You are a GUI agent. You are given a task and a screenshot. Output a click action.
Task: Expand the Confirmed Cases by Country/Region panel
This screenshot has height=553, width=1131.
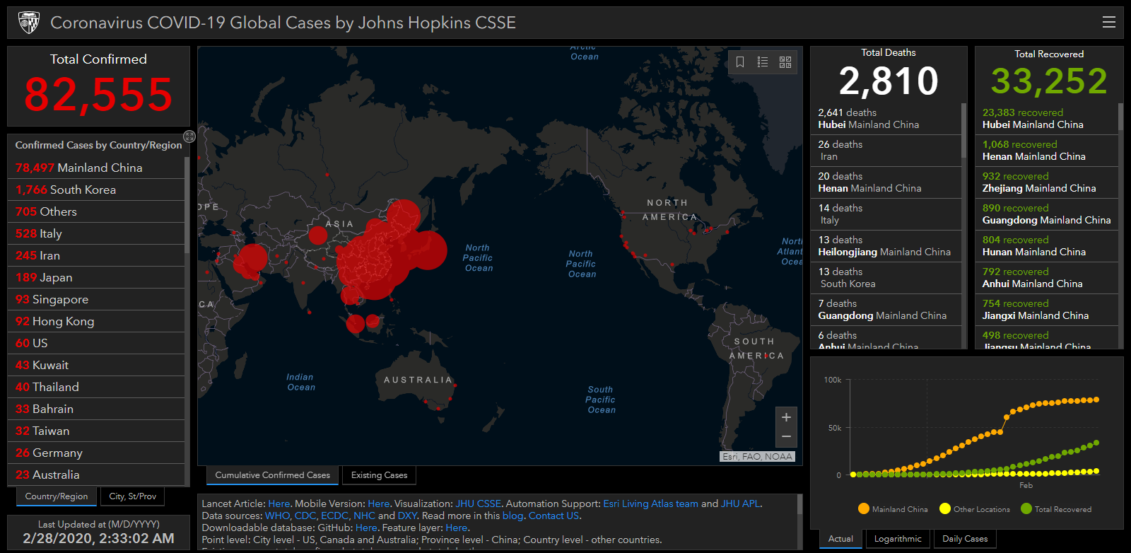click(x=189, y=136)
